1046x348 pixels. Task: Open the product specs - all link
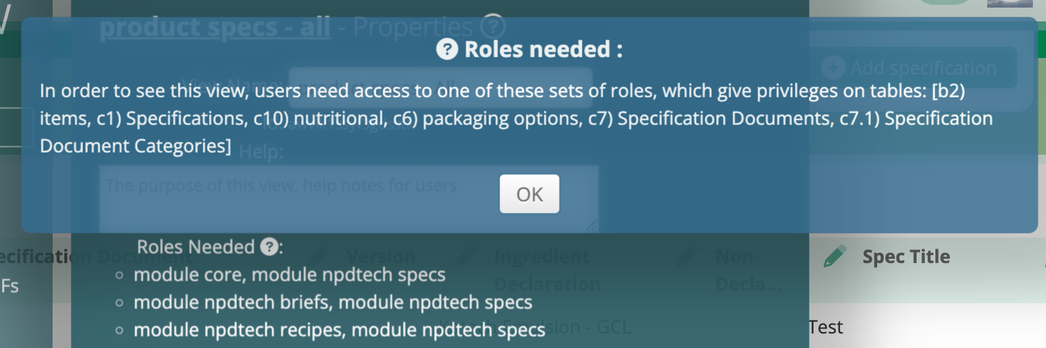(x=215, y=28)
